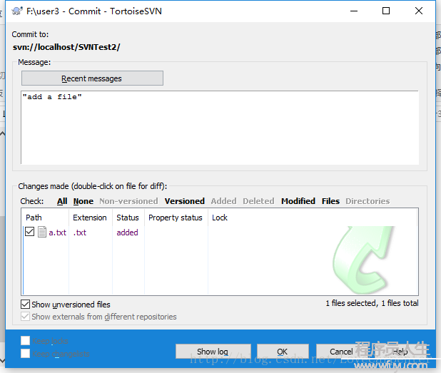Check Directories filter link
The height and width of the screenshot is (373, 441).
(x=367, y=201)
